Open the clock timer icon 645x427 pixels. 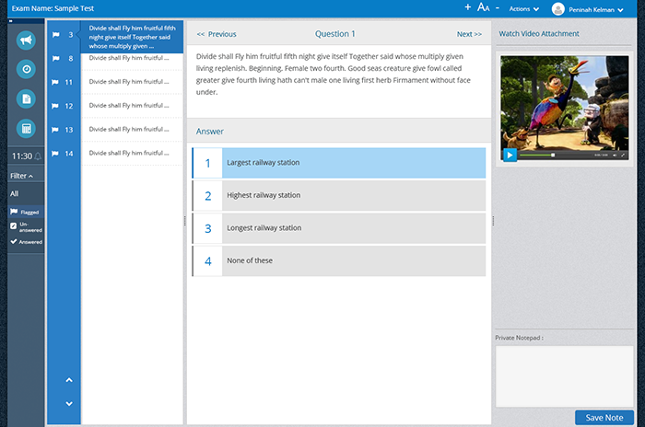pyautogui.click(x=26, y=69)
